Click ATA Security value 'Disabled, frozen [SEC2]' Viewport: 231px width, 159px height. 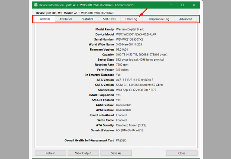[x=131, y=125]
